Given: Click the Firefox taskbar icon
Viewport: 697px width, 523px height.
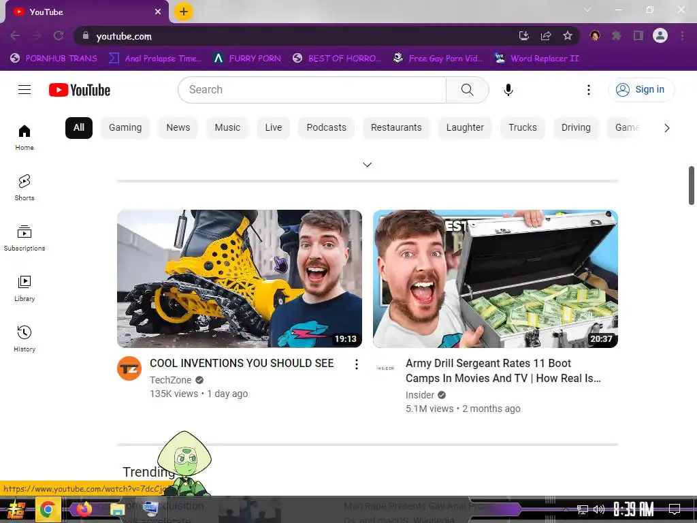Looking at the screenshot, I should point(84,509).
